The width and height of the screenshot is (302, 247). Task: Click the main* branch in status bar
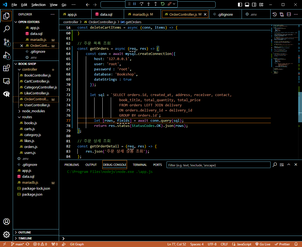(18, 244)
